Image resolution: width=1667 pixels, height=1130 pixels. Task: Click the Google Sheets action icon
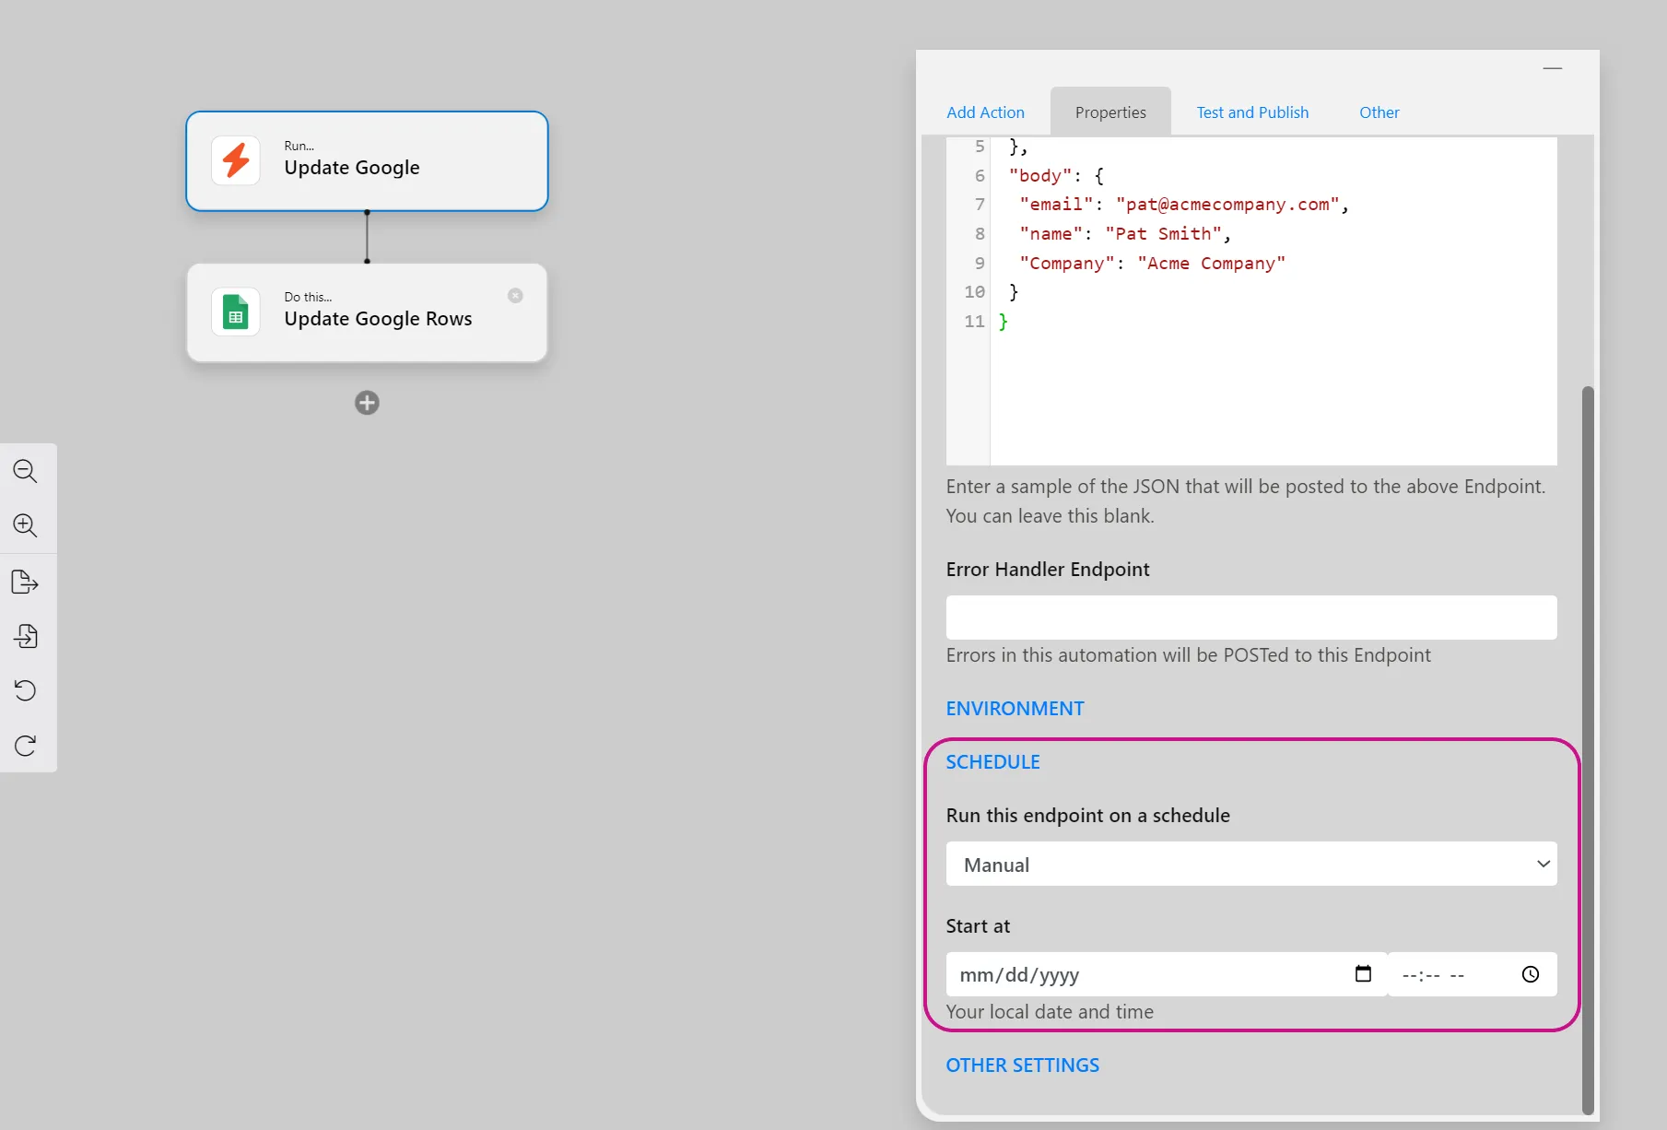[236, 312]
